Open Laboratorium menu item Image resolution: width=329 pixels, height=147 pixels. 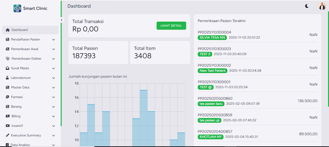point(30,78)
